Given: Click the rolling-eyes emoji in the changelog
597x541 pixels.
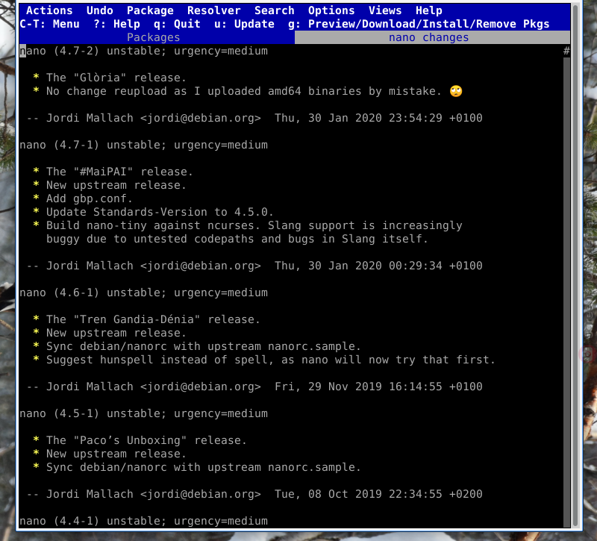Looking at the screenshot, I should tap(456, 91).
